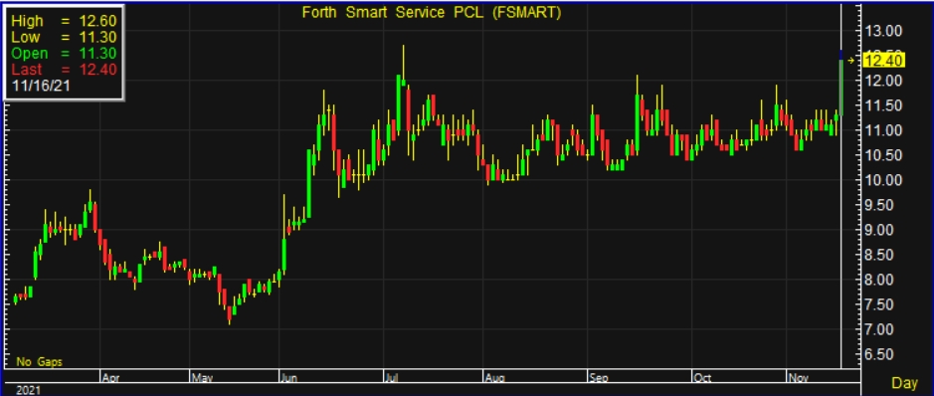Click the 11.00 price axis label

(884, 130)
